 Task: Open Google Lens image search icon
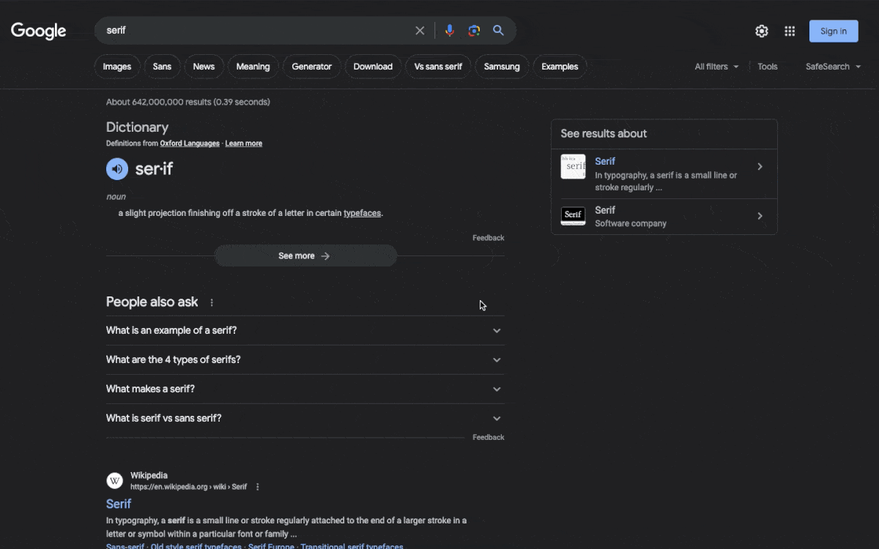point(474,31)
